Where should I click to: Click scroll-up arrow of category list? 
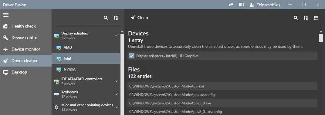[122, 32]
